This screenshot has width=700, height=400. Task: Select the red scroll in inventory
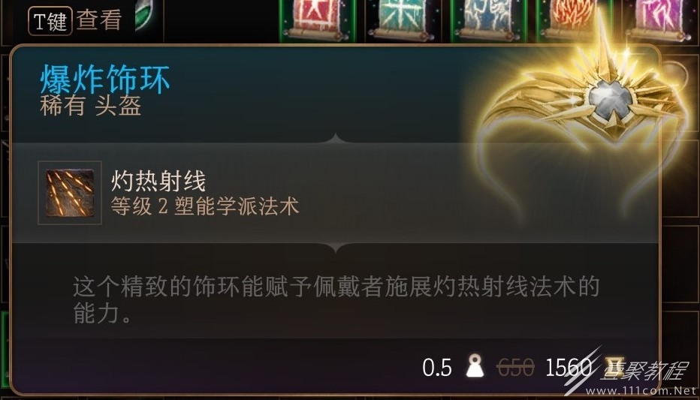pyautogui.click(x=318, y=20)
